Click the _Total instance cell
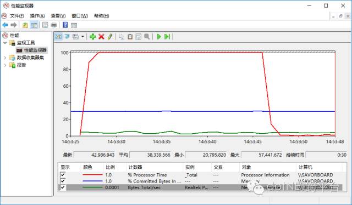This screenshot has height=205, width=352. tap(191, 174)
